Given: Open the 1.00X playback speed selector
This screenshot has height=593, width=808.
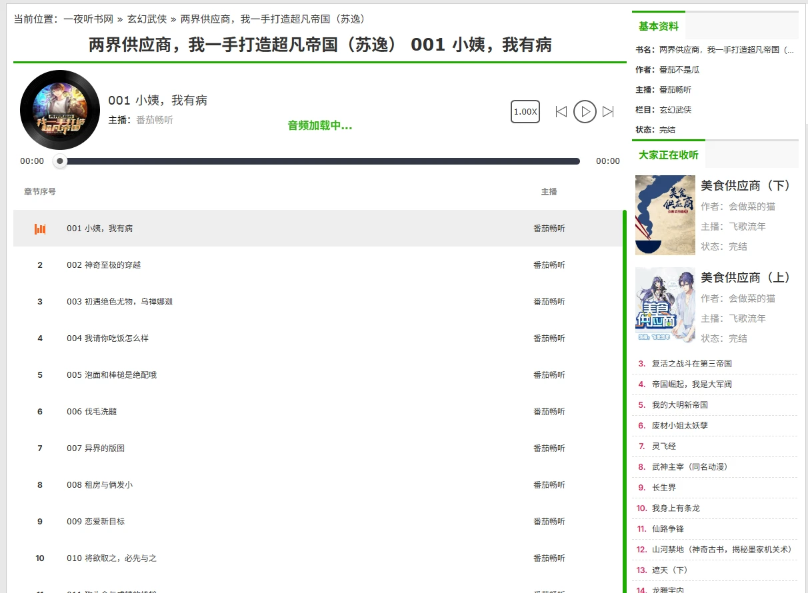Looking at the screenshot, I should [x=525, y=112].
